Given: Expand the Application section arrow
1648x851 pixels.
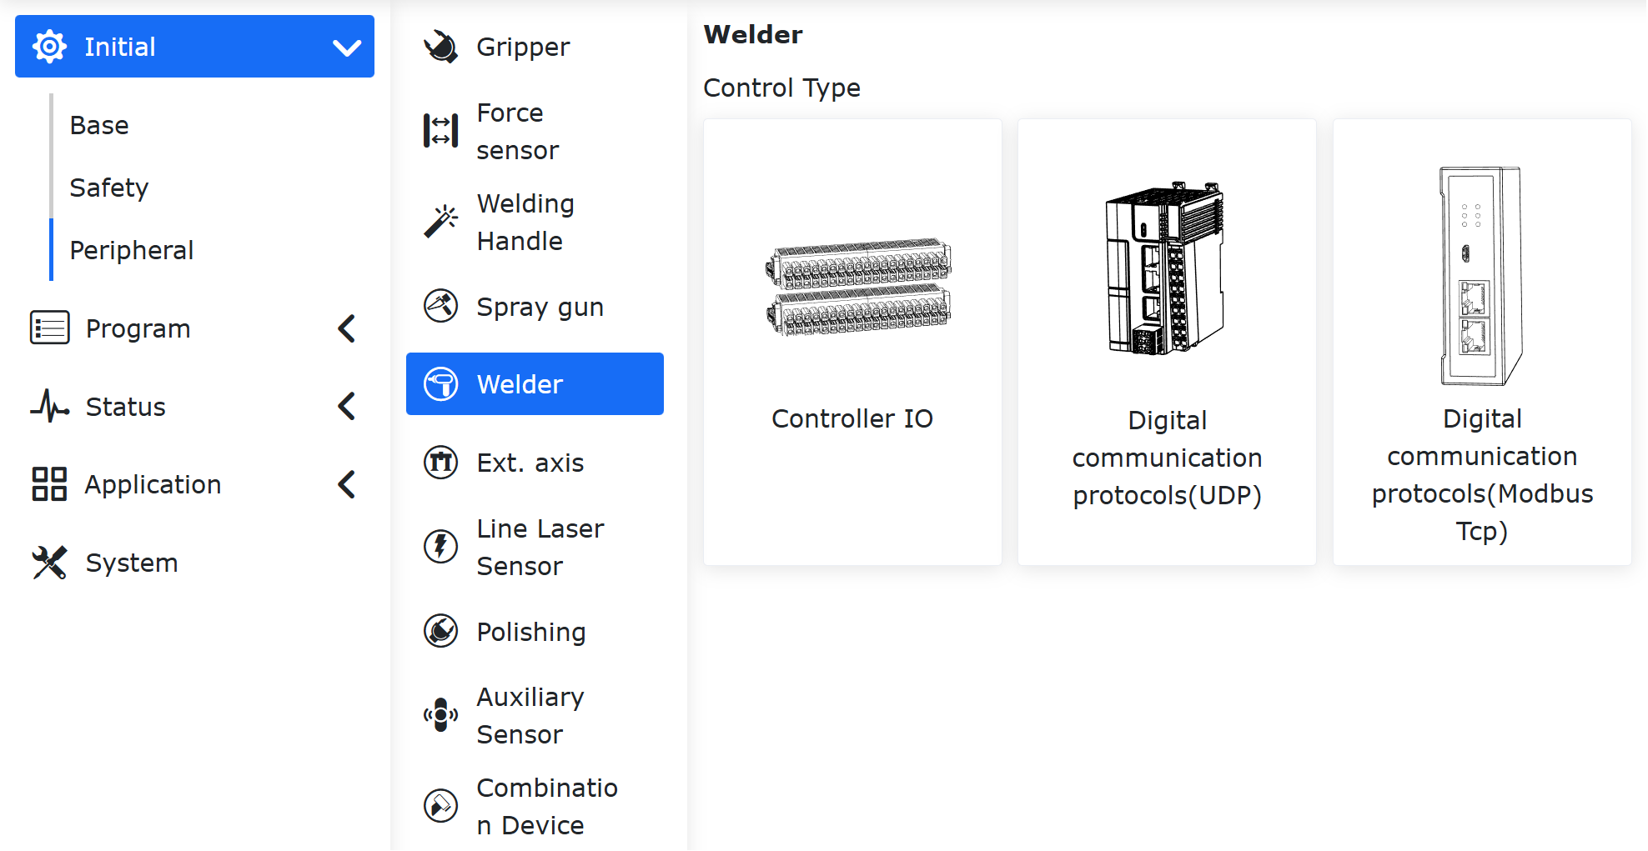Looking at the screenshot, I should tap(347, 484).
